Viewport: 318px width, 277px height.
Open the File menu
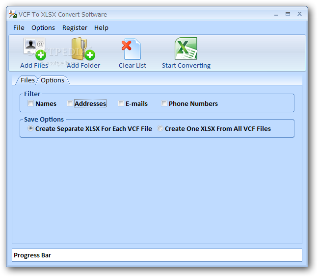19,28
